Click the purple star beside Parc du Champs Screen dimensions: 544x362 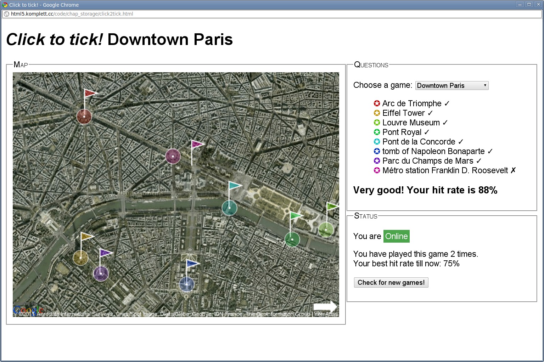[x=377, y=161]
